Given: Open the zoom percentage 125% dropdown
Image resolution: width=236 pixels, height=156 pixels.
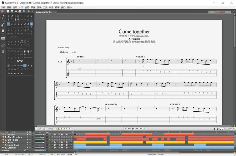Looking at the screenshot, I should point(39,129).
